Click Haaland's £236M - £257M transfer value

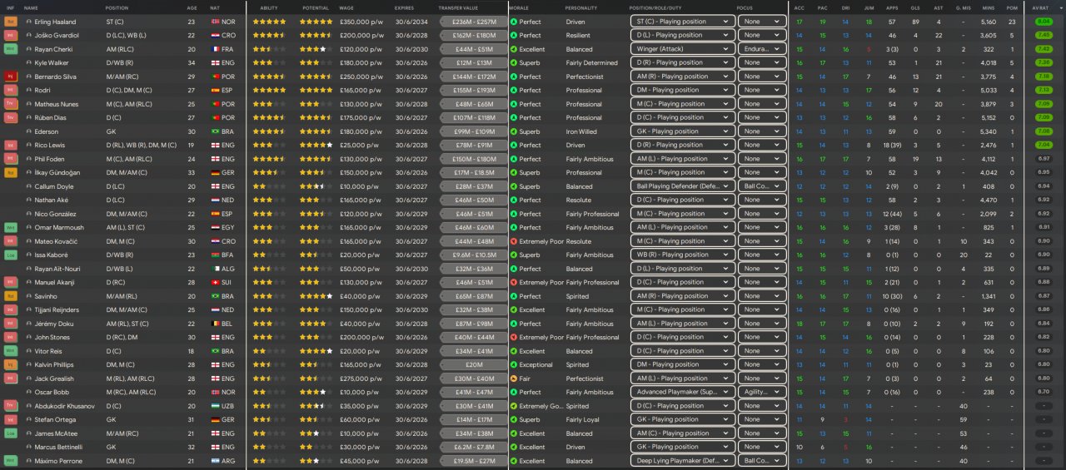[x=473, y=22]
